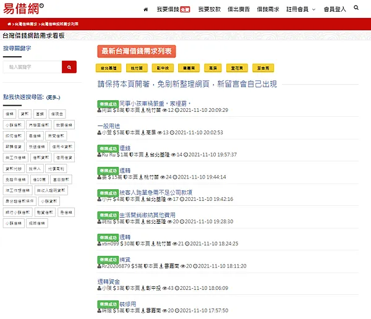Open the 同事小孩車禍嚴重 post

click(155, 104)
